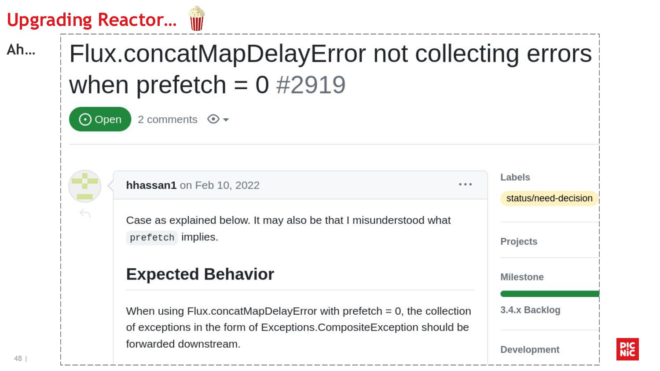Open the 'on Feb 10, 2022' timestamp link
The height and width of the screenshot is (371, 660).
click(x=220, y=185)
